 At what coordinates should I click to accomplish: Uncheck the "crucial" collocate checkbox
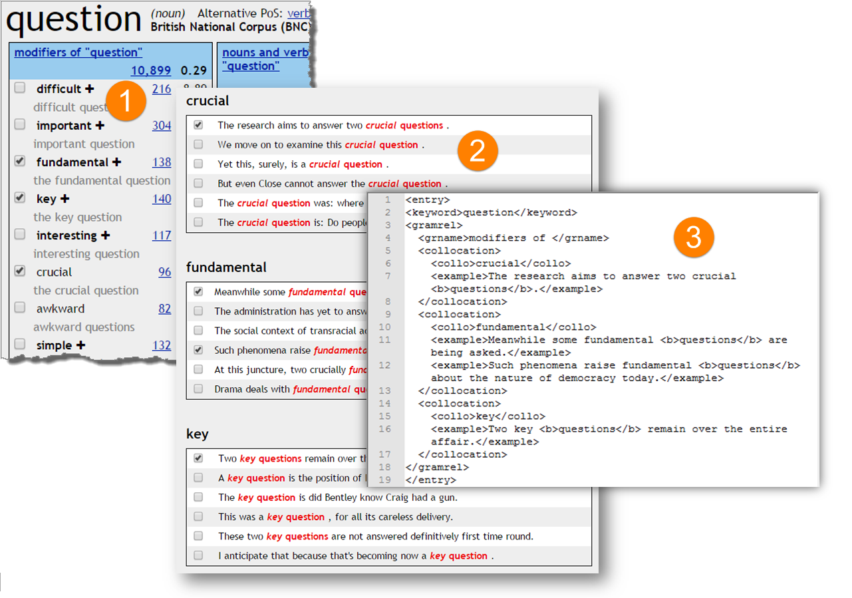(x=19, y=271)
